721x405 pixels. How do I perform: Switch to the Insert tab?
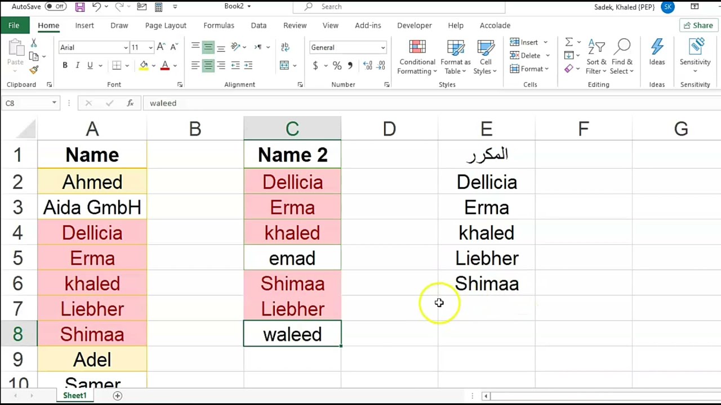click(x=84, y=25)
